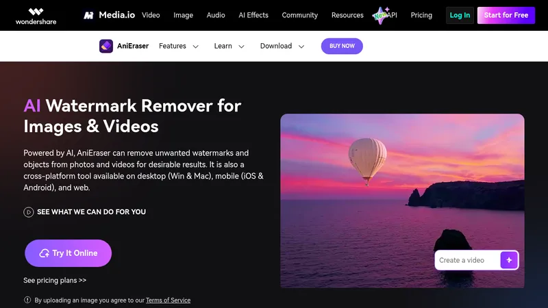Click the play circle icon beside SEE WHAT WE CAN DO

coord(29,212)
